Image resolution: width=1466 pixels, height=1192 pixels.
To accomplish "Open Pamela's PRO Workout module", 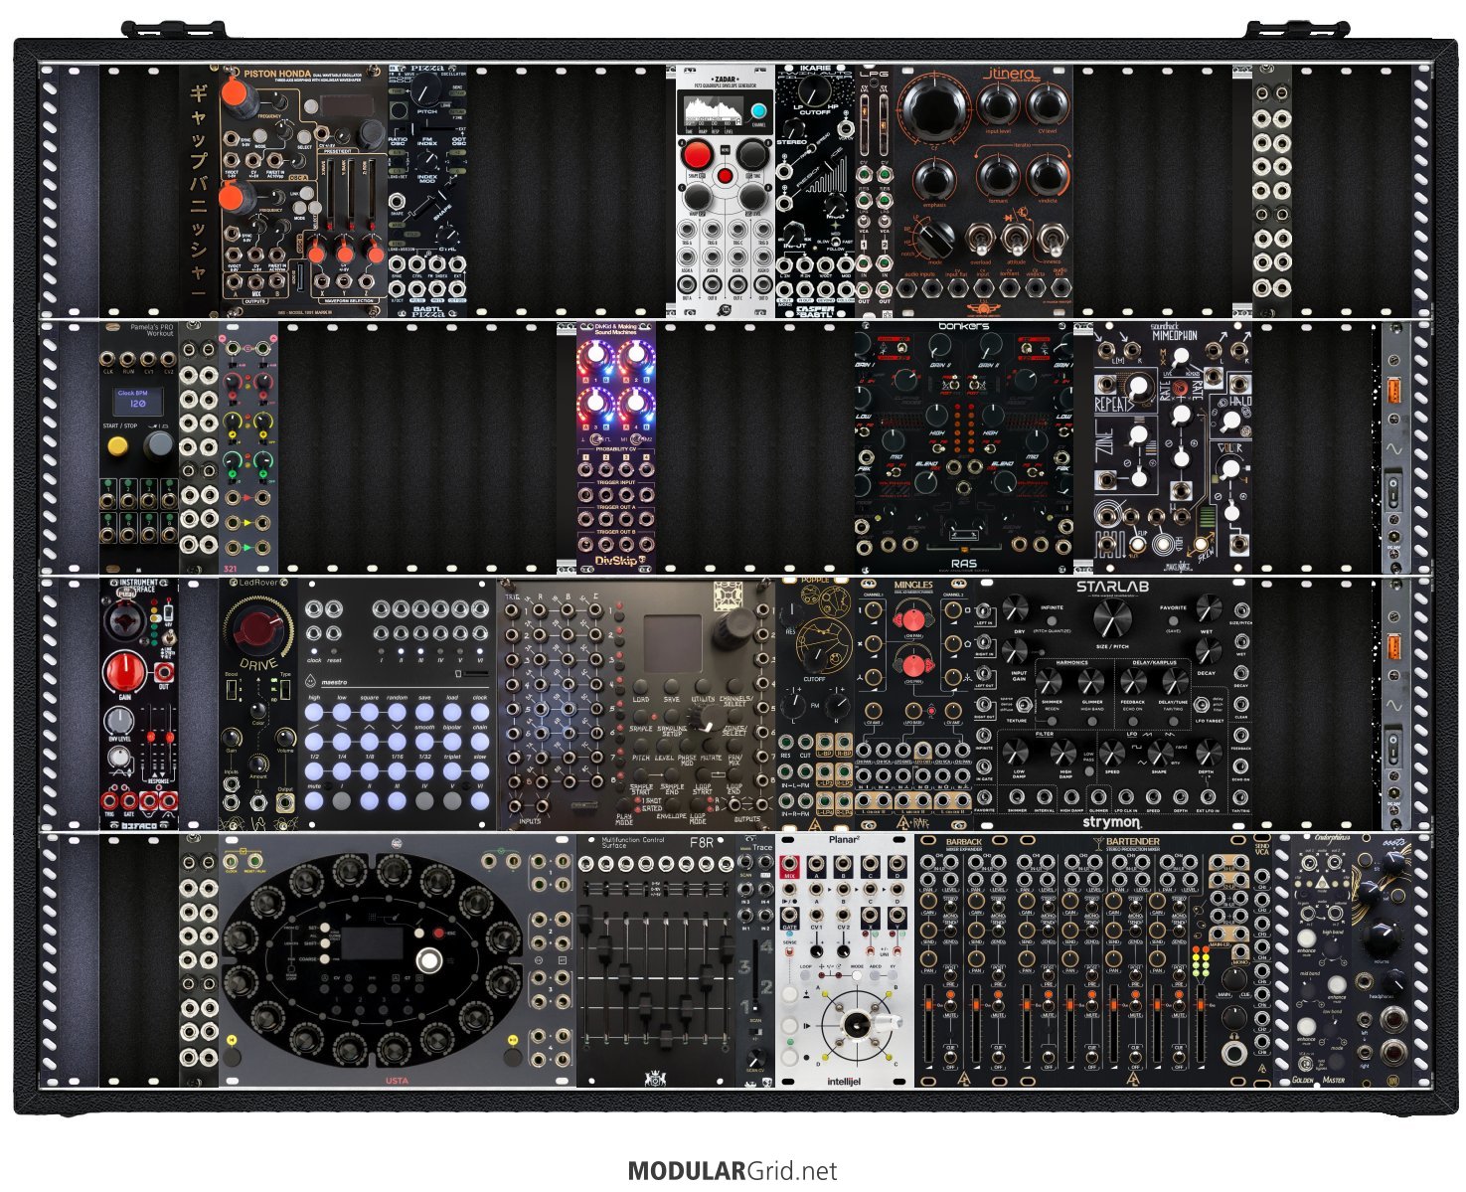I will (139, 446).
